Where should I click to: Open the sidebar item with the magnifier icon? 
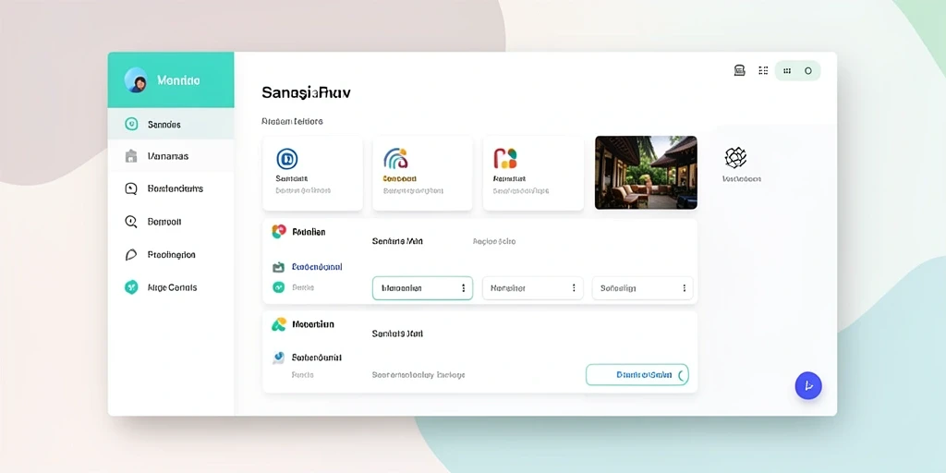[x=171, y=222]
